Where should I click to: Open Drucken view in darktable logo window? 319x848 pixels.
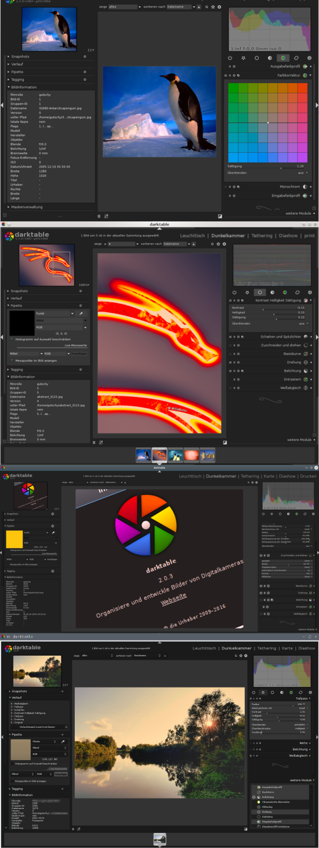[x=308, y=476]
